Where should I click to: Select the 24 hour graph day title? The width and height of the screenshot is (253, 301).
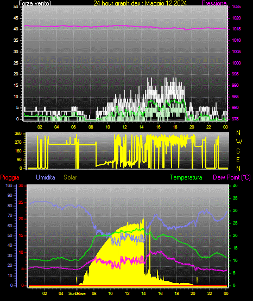pos(140,3)
